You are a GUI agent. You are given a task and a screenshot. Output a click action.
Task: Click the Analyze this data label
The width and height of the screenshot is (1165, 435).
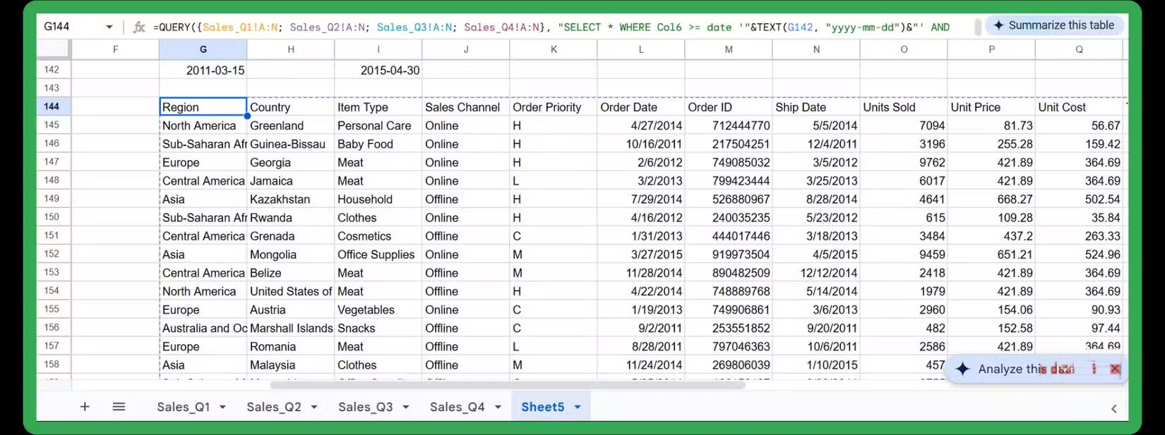coord(1026,369)
